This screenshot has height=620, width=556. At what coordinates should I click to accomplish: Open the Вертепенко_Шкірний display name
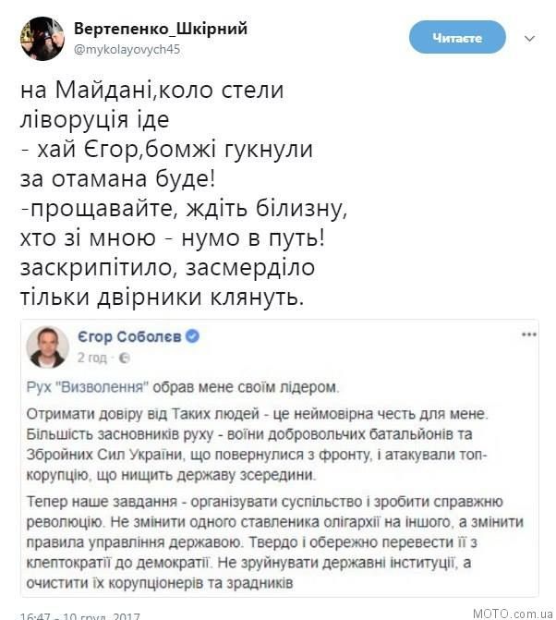tap(161, 29)
